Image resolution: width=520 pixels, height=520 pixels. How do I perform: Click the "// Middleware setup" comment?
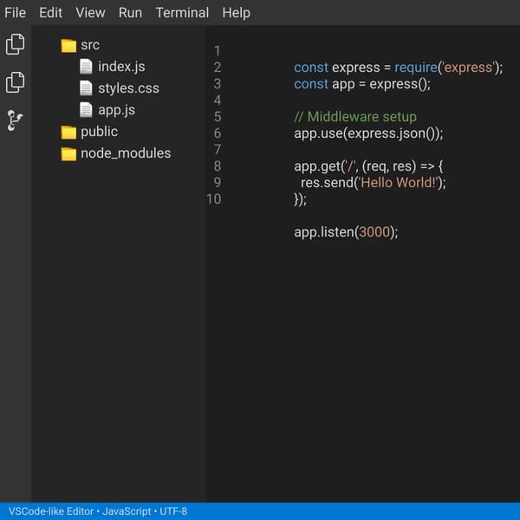[x=355, y=117]
